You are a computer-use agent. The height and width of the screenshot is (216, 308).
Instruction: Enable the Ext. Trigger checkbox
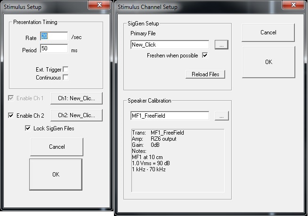(x=65, y=69)
